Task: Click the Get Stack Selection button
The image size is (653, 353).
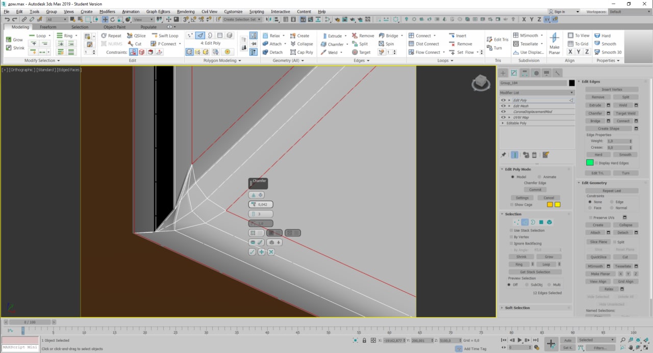Action: [x=535, y=272]
